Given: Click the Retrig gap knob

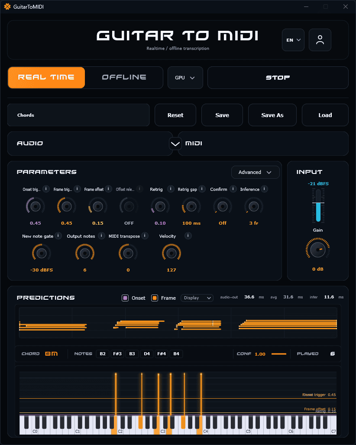Looking at the screenshot, I should click(x=191, y=206).
